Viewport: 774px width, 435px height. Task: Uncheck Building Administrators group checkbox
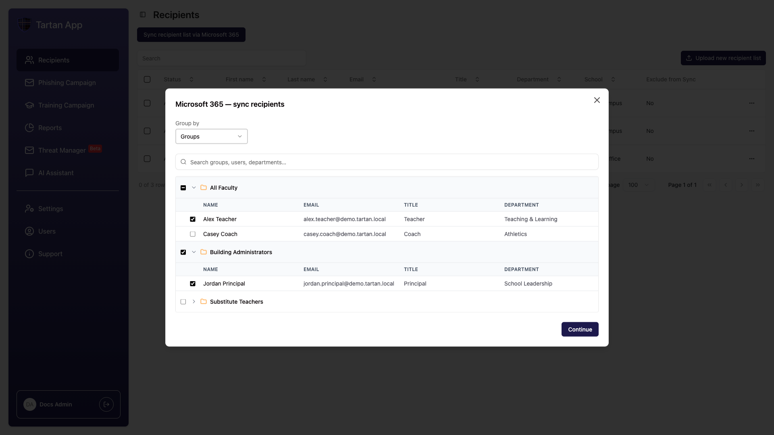tap(183, 252)
